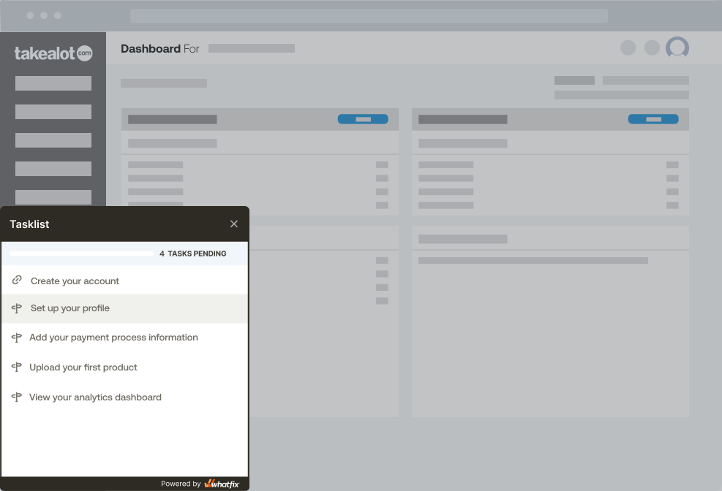Image resolution: width=722 pixels, height=491 pixels.
Task: Click the Dashboard For heading
Action: [x=159, y=49]
